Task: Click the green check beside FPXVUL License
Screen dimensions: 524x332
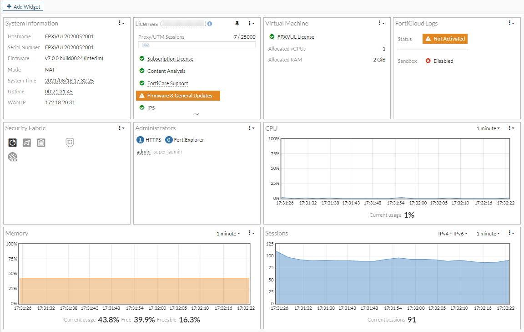Action: tap(272, 37)
